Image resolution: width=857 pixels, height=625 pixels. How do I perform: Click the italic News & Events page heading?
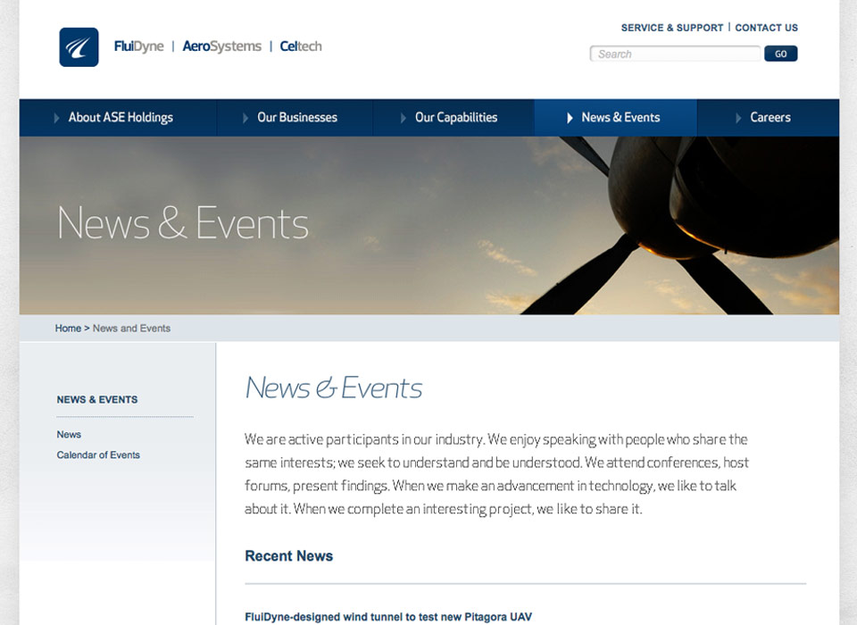point(333,387)
